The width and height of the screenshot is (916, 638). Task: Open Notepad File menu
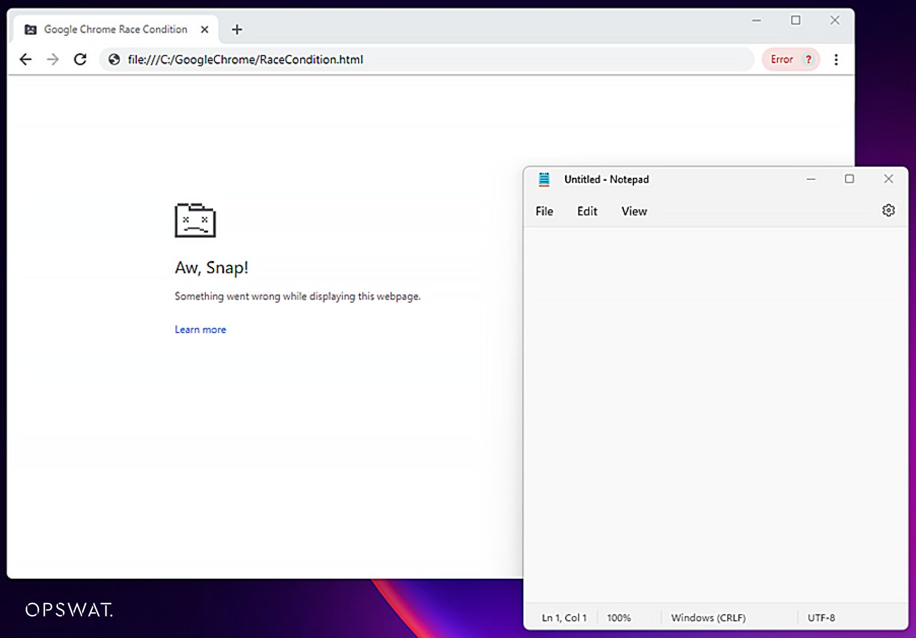[544, 211]
